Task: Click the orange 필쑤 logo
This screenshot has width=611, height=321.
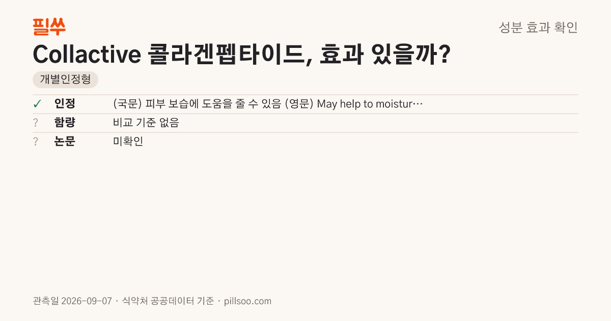Action: (49, 26)
